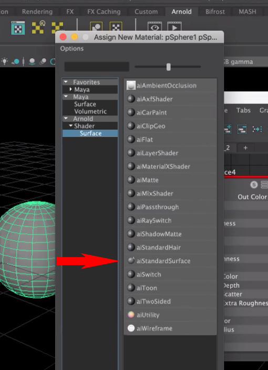268x370 pixels.
Task: Collapse the Favorites category
Action: point(66,82)
